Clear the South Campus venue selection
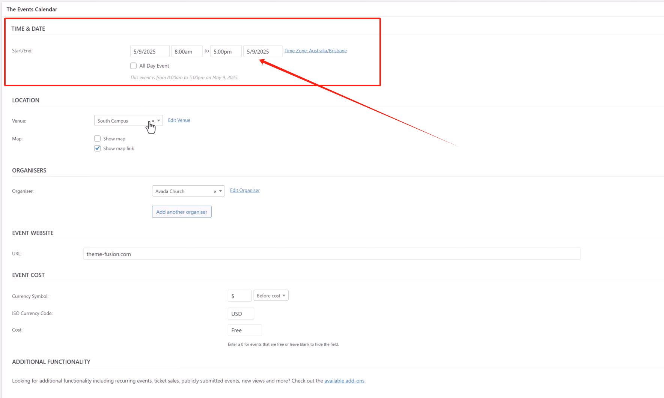The width and height of the screenshot is (664, 398). coord(153,121)
